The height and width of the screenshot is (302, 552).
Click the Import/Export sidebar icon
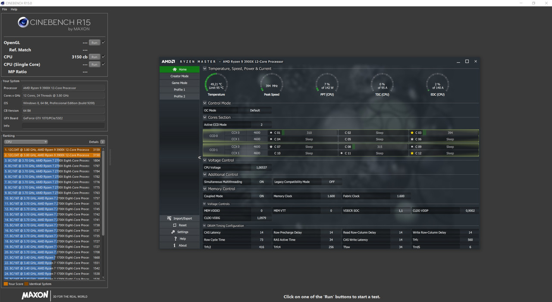[169, 219]
